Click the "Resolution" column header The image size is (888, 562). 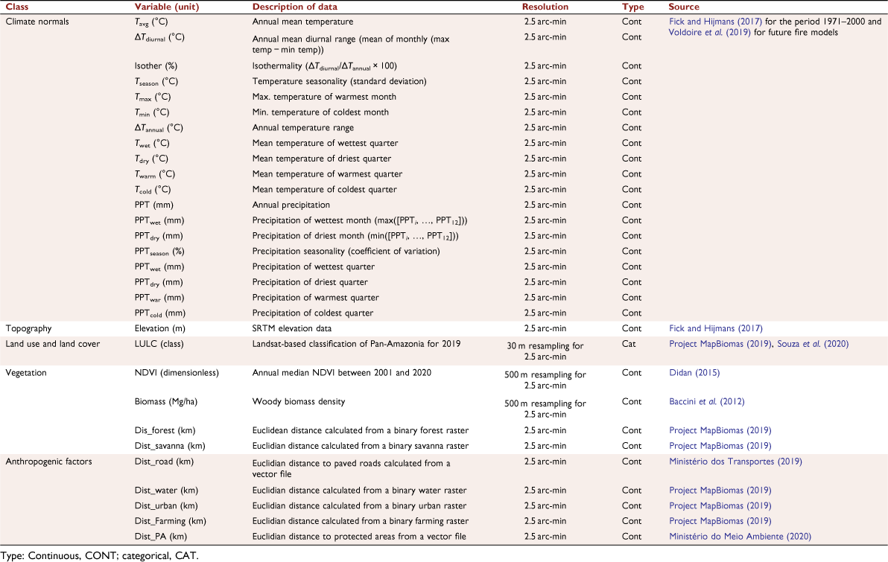(x=545, y=7)
